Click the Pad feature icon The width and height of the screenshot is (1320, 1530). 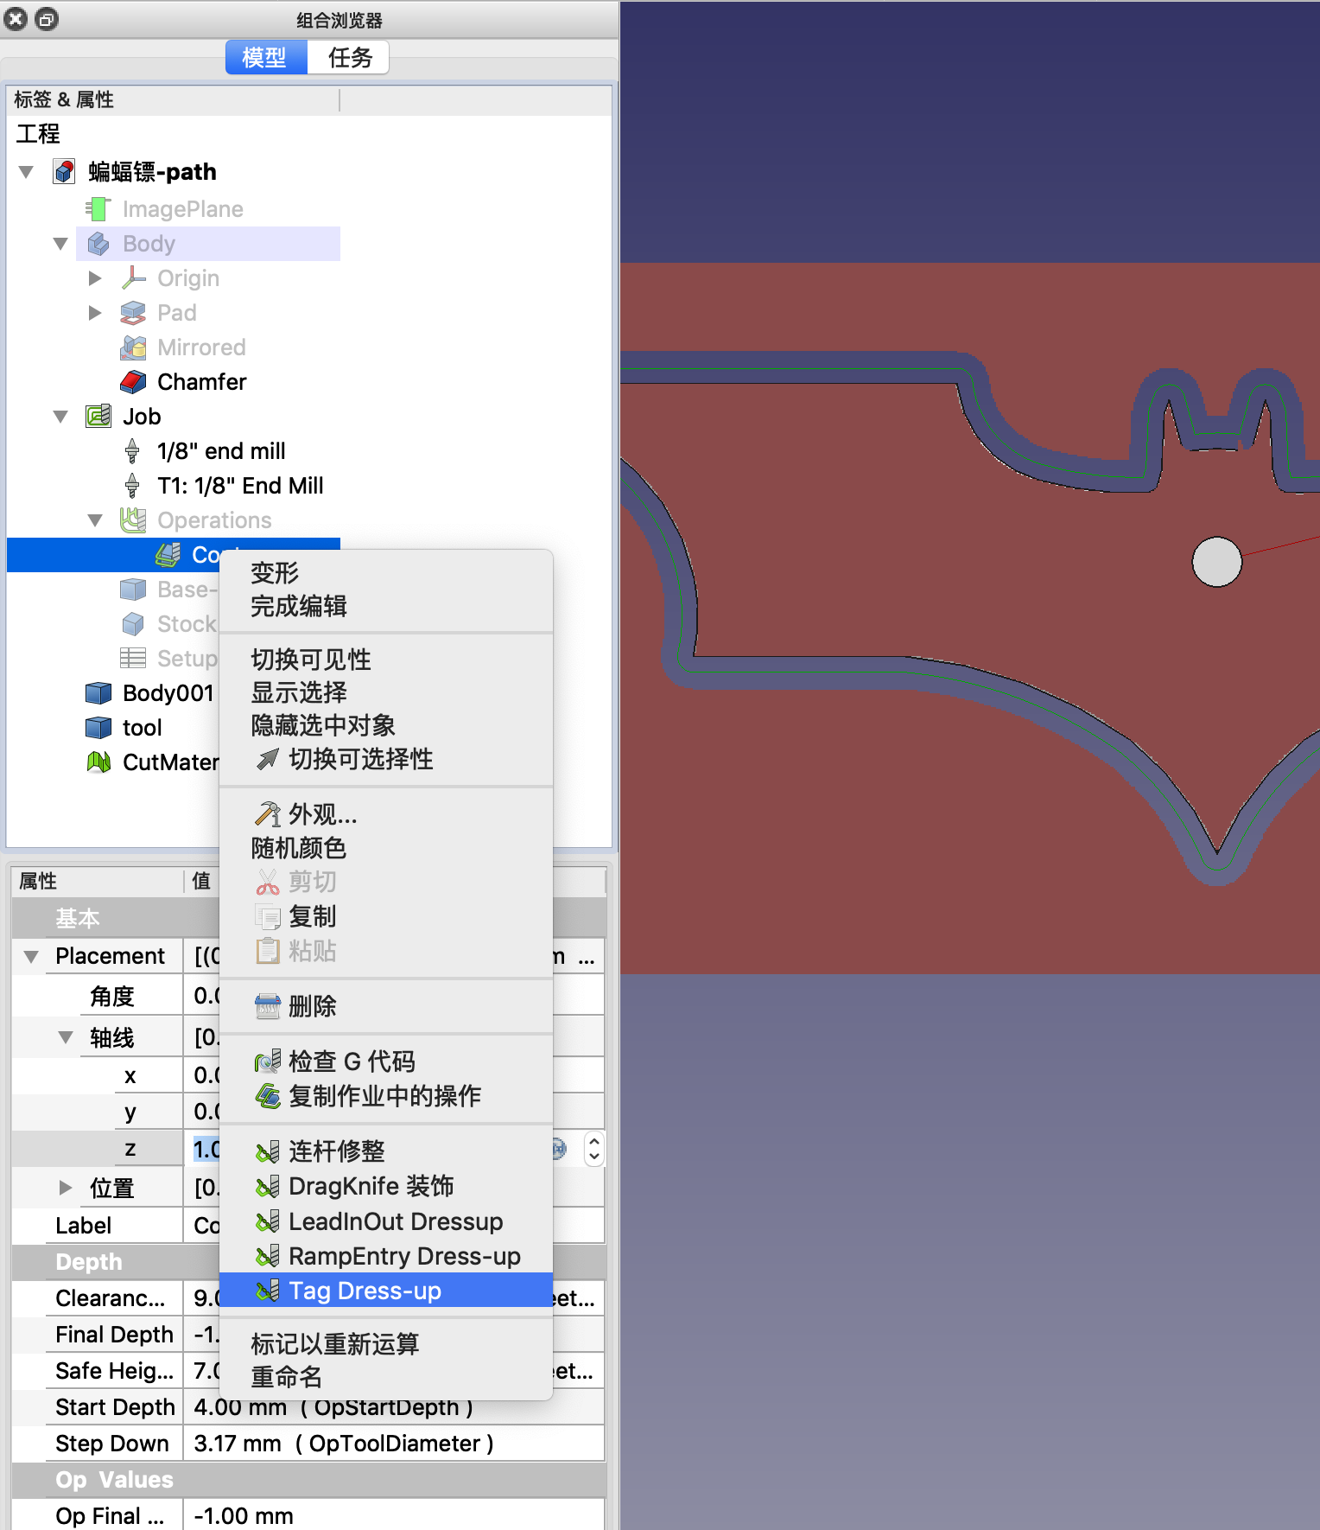133,312
